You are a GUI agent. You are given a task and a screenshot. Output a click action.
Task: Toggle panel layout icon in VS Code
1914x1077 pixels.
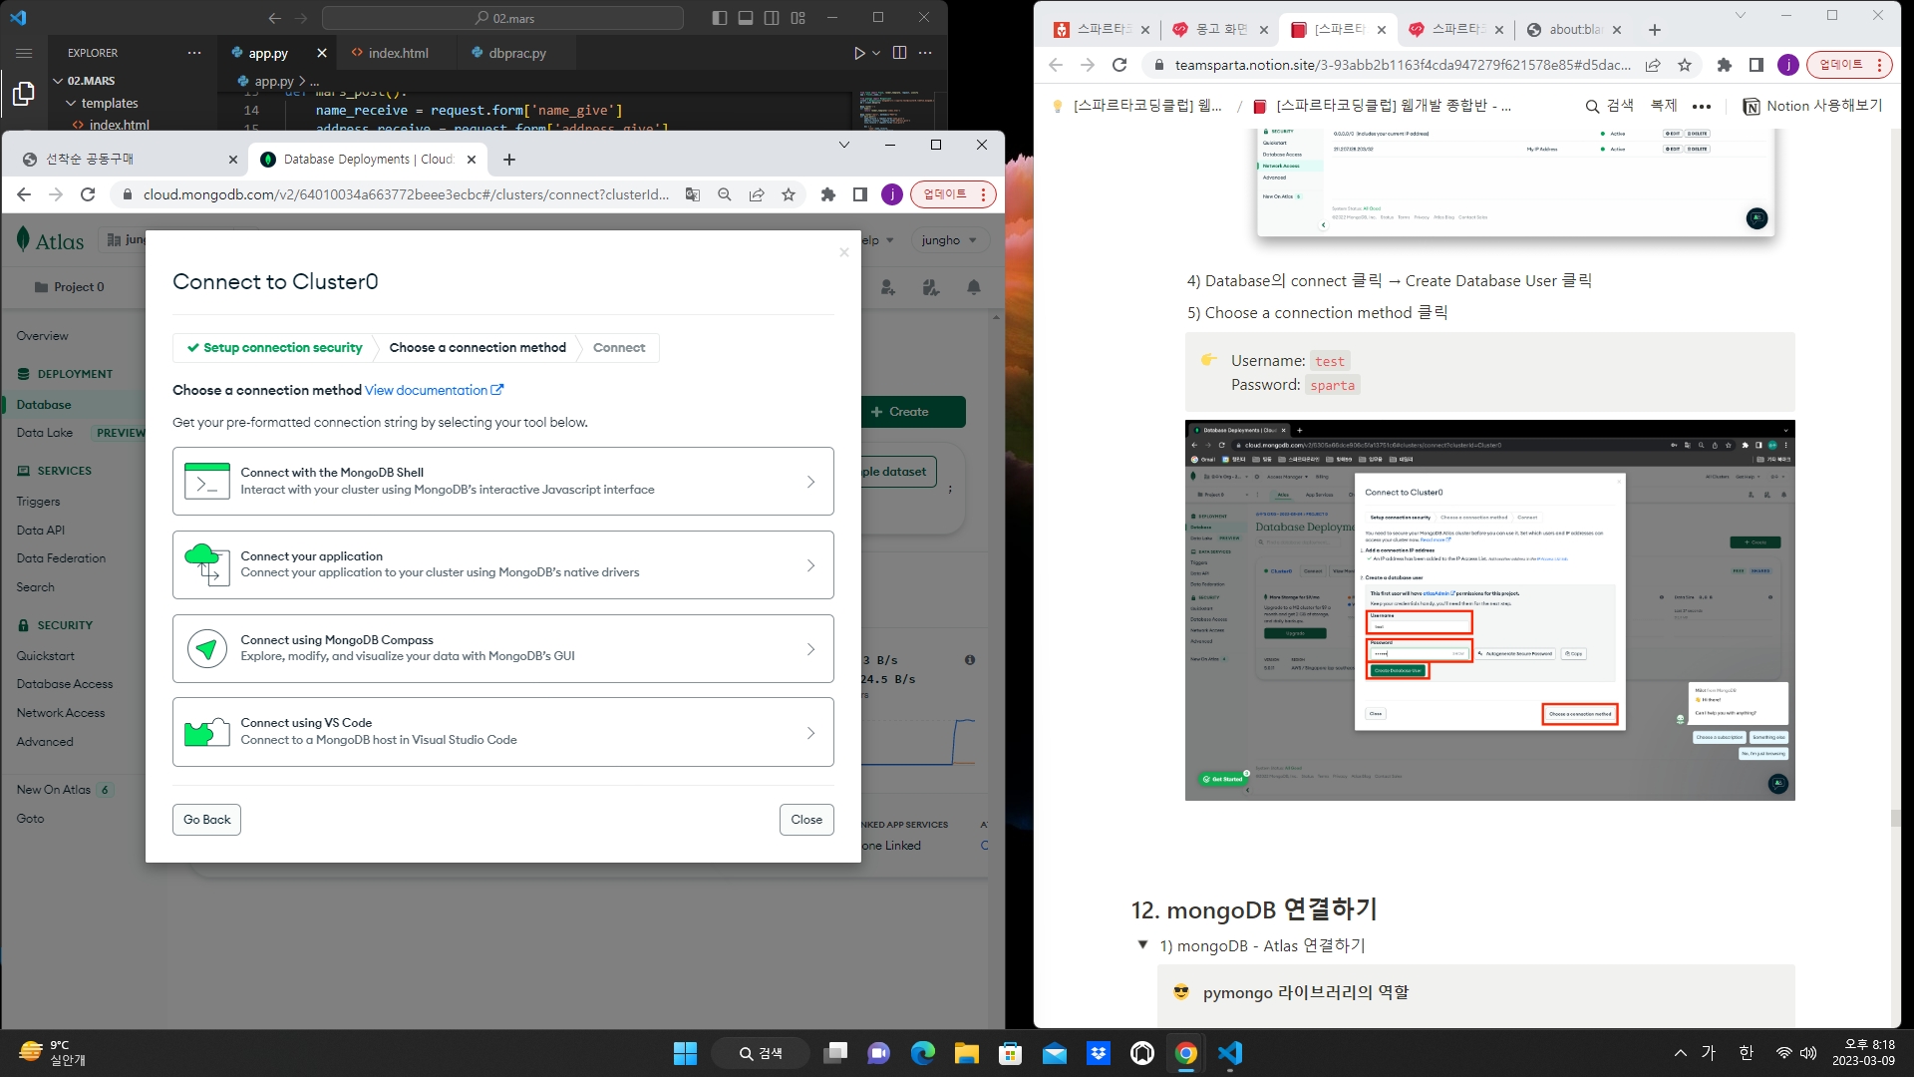[x=746, y=18]
